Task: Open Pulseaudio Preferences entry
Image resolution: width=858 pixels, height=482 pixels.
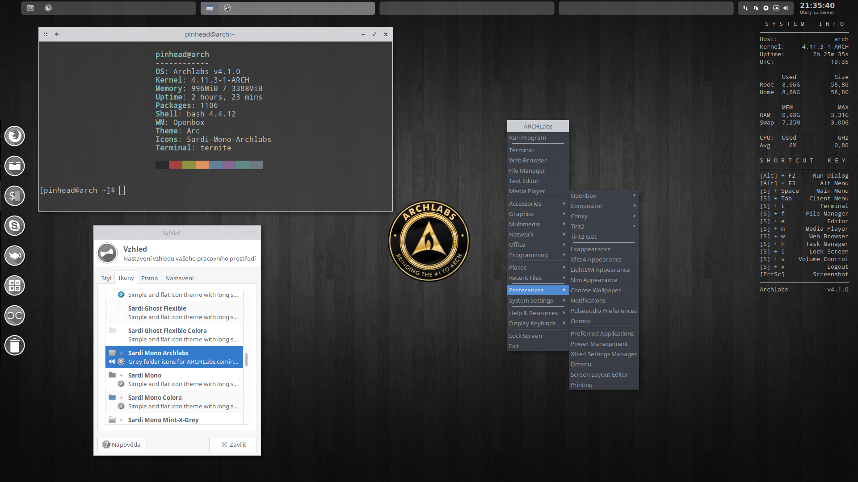Action: 603,311
